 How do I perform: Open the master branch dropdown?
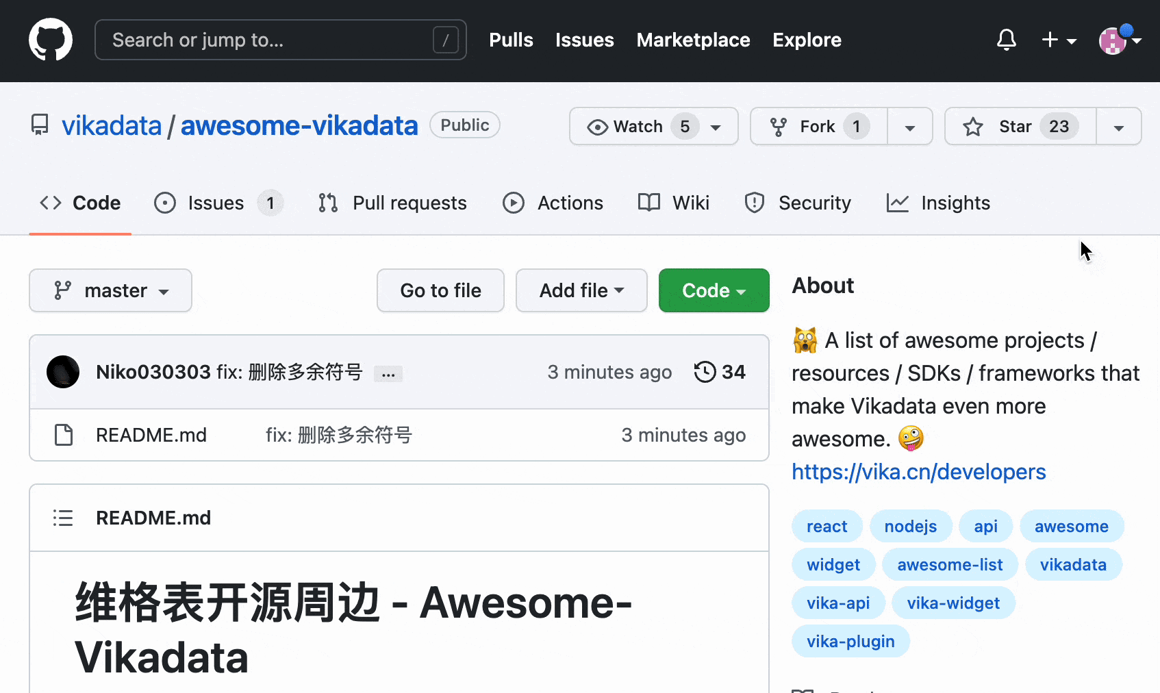(110, 290)
